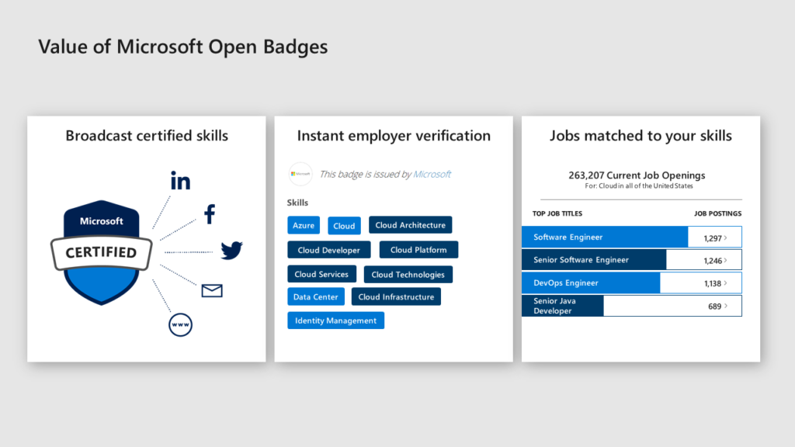Click the Identity Management tag

point(335,321)
